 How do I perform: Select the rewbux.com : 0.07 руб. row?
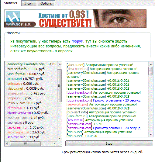(x=25, y=103)
